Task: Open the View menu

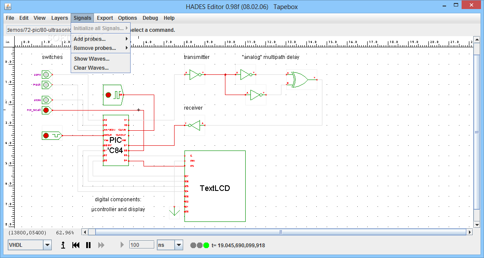Action: [x=40, y=18]
